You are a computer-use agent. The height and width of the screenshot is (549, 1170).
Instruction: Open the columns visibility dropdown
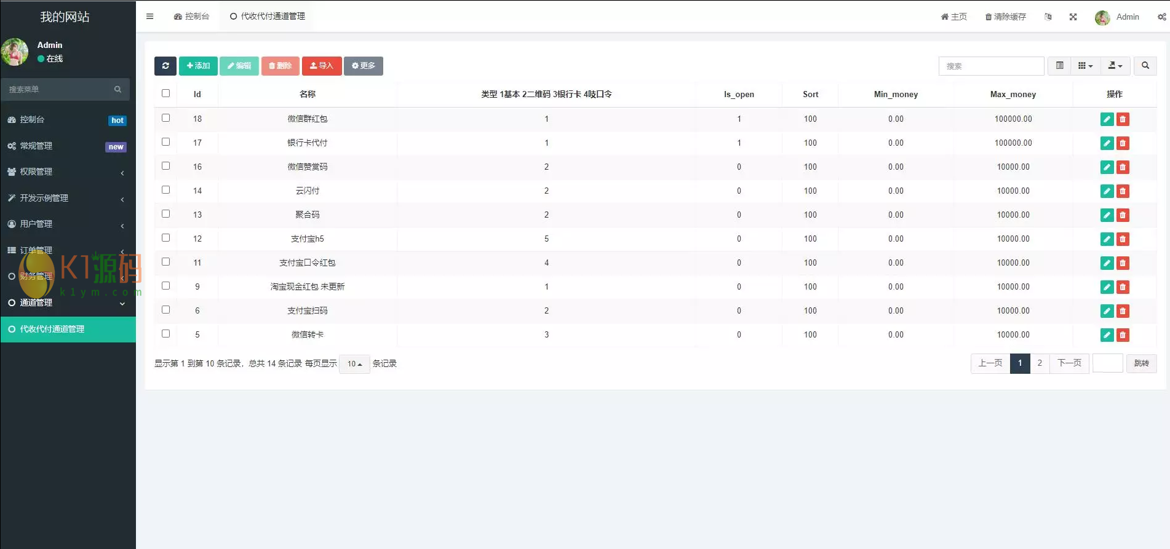coord(1086,66)
